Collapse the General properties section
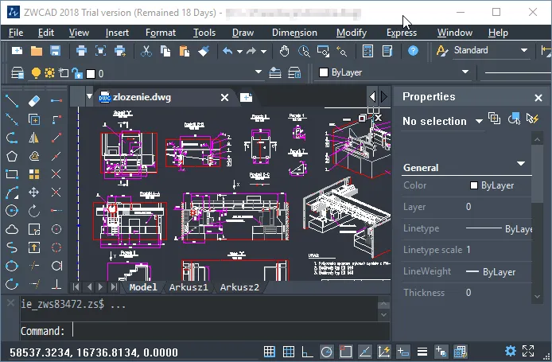Screen dimensions: 552x362 (521, 163)
